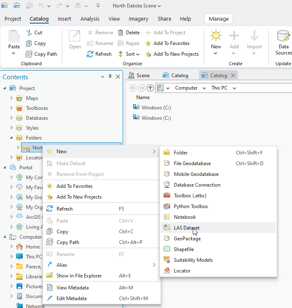
Task: Open the Computer path dropdown
Action: coord(204,88)
